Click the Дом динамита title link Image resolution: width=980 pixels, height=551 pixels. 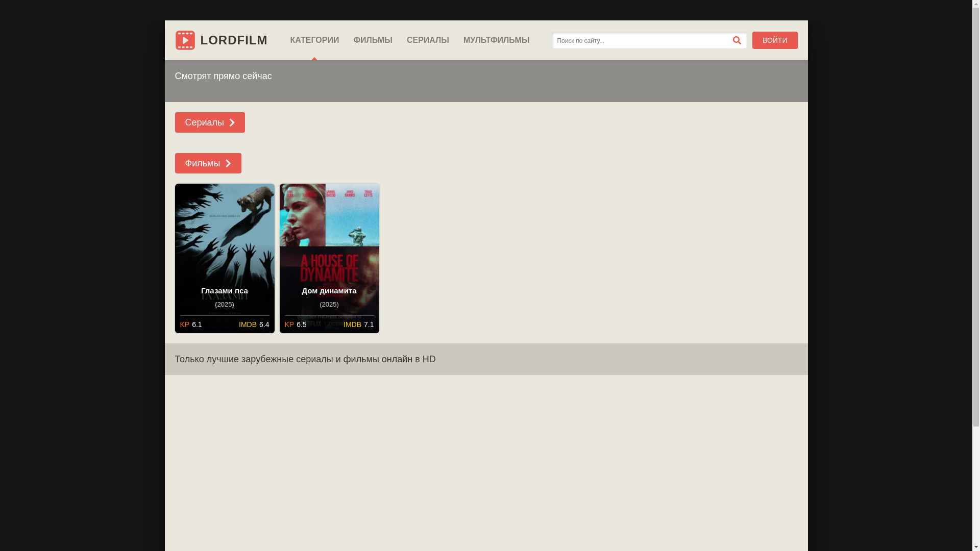coord(329,291)
